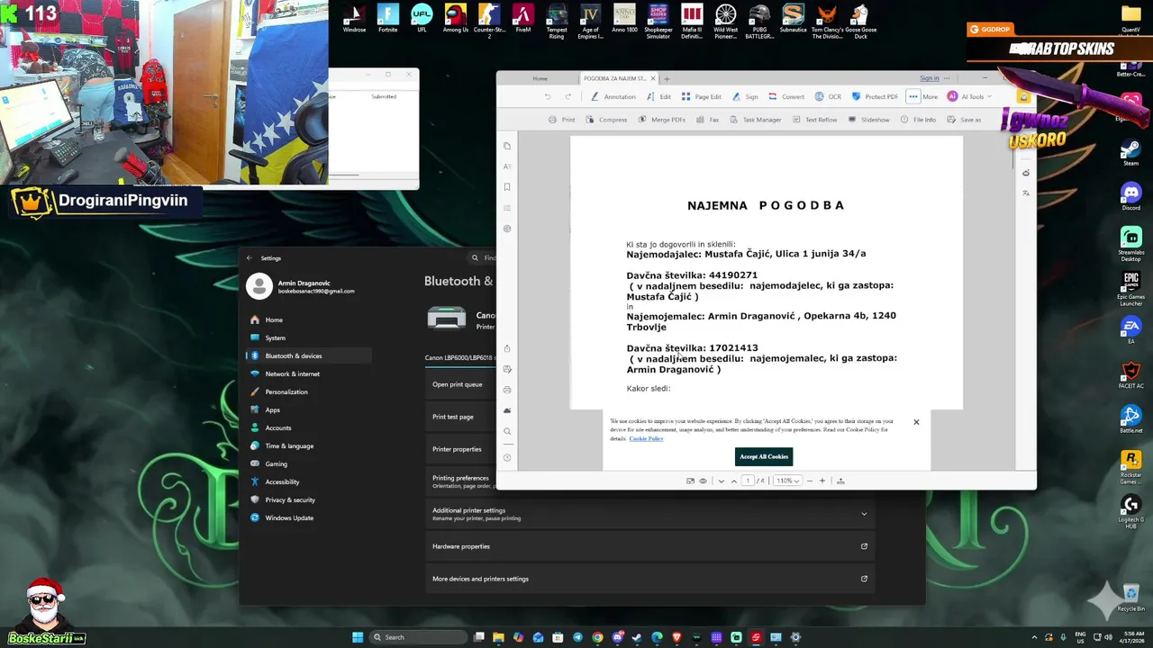The image size is (1153, 648).
Task: Enable Text Reflow view
Action: (814, 120)
